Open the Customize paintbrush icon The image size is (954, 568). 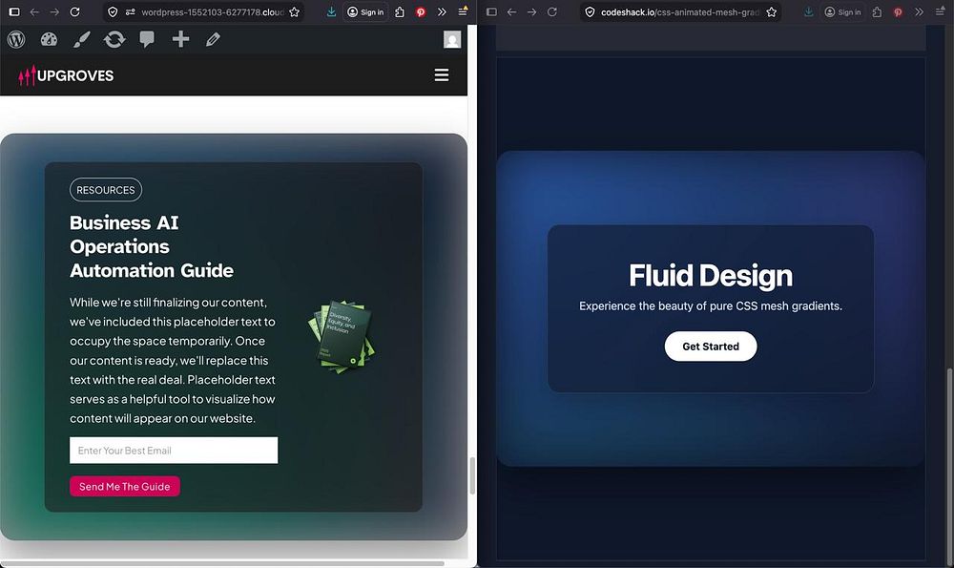(81, 39)
